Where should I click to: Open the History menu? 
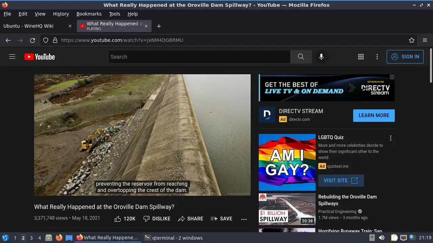coord(61,14)
